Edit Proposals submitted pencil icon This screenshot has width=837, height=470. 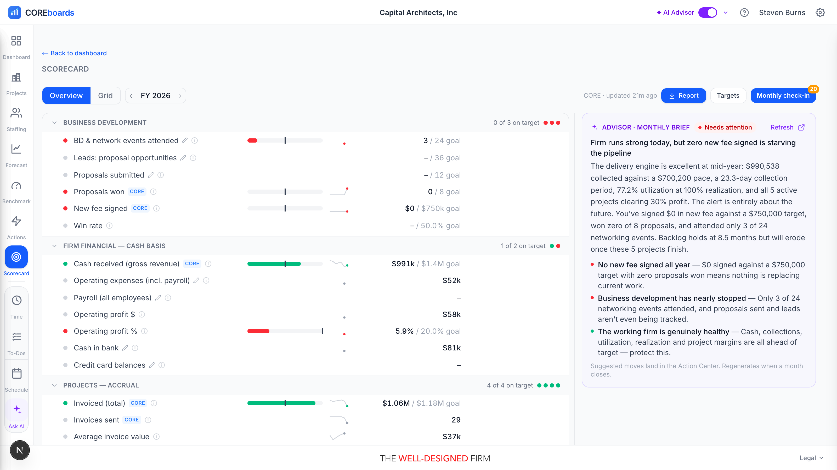click(x=150, y=175)
